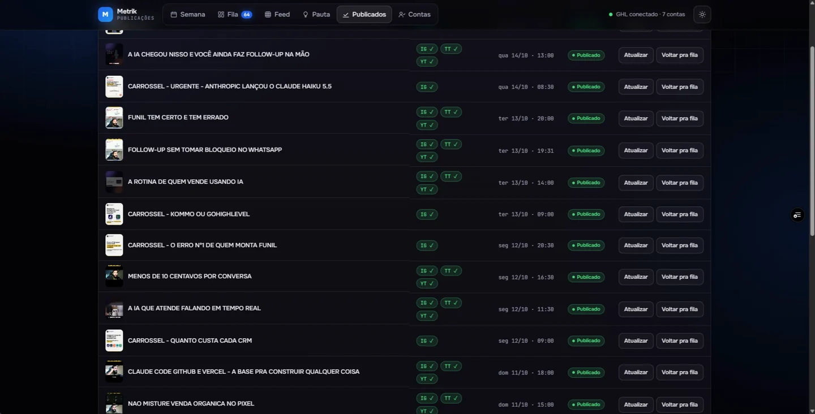This screenshot has width=815, height=414.
Task: Open thumbnail of Claude Code Github e Vercel
Action: (114, 372)
